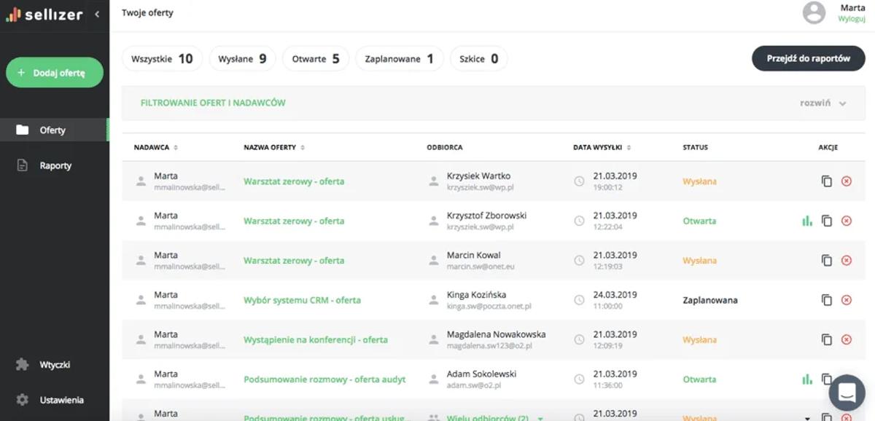Filter to Zaplanowane 1 offers

(x=399, y=59)
